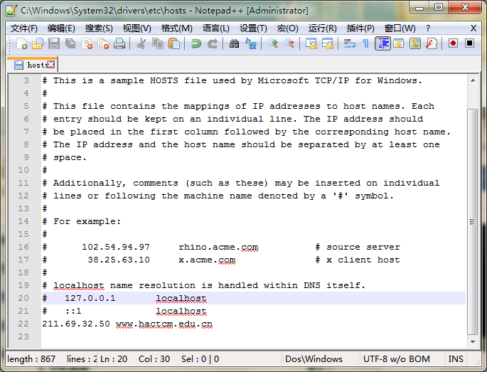This screenshot has width=487, height=372.
Task: Click rhino.acme.com on line 16
Action: (x=218, y=247)
